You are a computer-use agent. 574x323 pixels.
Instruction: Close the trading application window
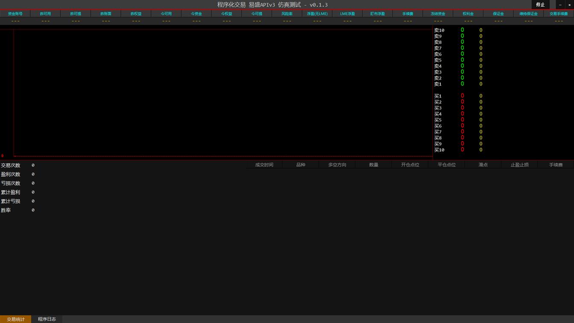569,5
